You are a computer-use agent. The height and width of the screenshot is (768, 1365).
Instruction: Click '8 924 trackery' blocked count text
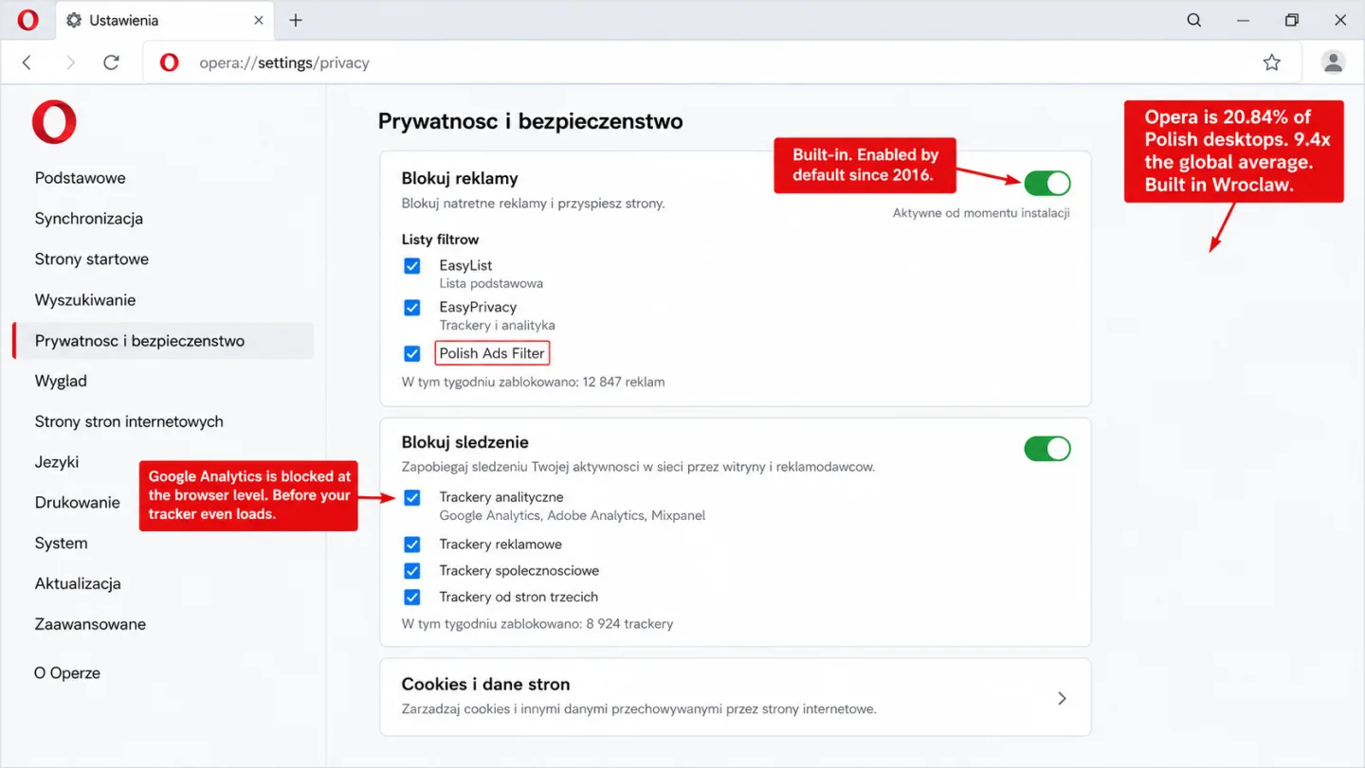[629, 624]
